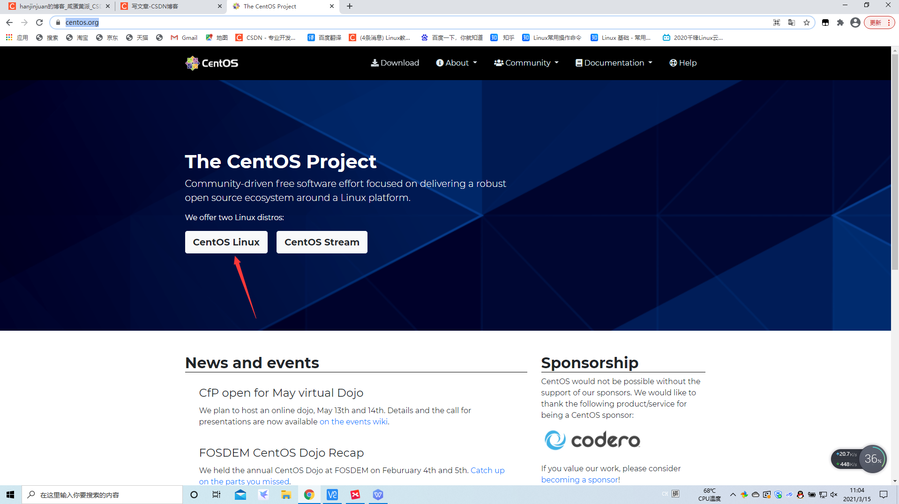The width and height of the screenshot is (899, 504).
Task: Open the File Explorer taskbar icon
Action: [x=286, y=495]
